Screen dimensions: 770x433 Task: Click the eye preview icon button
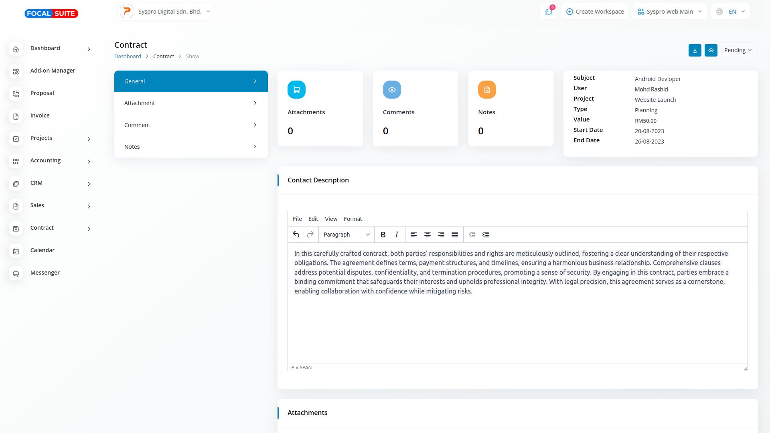pos(711,50)
